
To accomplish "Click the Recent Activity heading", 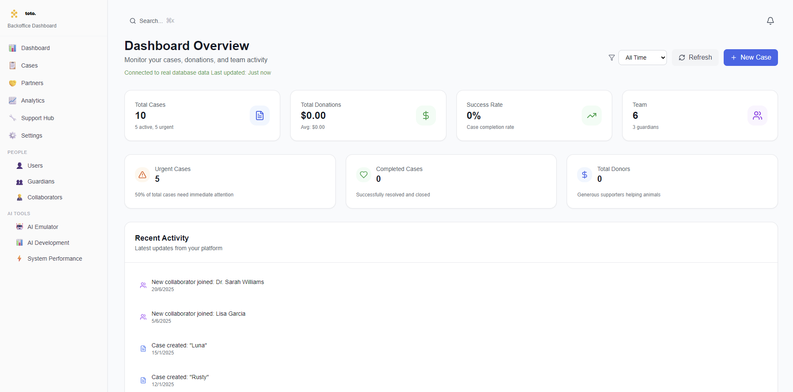I will tap(162, 238).
